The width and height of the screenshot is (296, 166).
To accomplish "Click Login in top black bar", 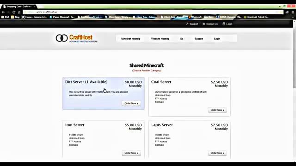I will click(x=228, y=24).
